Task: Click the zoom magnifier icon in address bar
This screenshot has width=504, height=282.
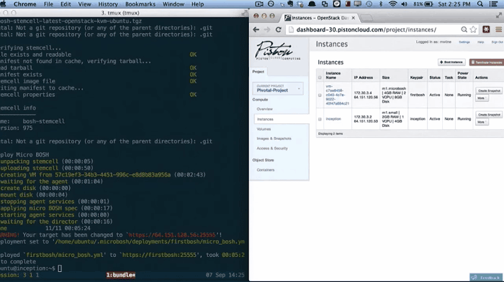Action: point(464,29)
